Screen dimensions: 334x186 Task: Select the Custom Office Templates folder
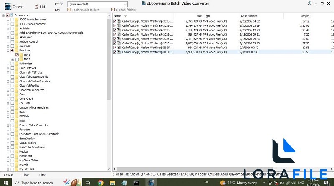(34, 107)
